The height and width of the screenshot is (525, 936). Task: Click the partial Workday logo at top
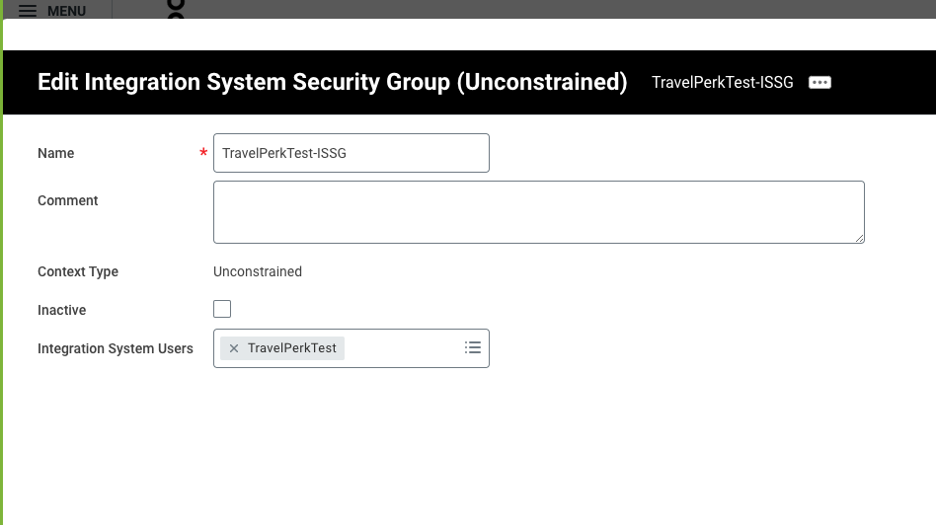tap(176, 9)
